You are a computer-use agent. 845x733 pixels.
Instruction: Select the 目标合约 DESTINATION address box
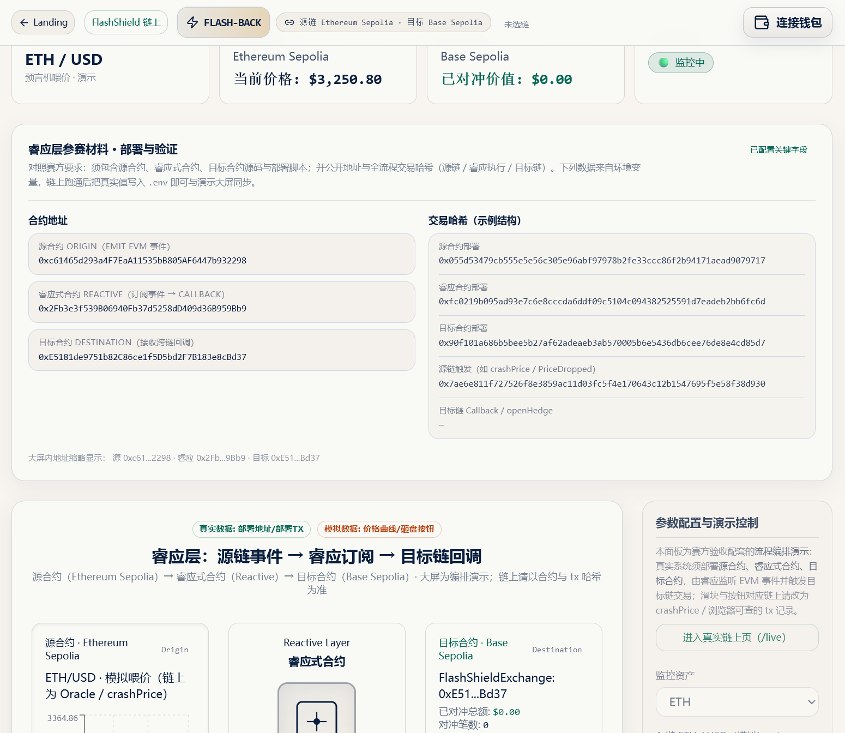click(222, 350)
